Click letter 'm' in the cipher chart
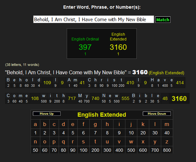This screenshot has width=196, height=162. [x=167, y=124]
